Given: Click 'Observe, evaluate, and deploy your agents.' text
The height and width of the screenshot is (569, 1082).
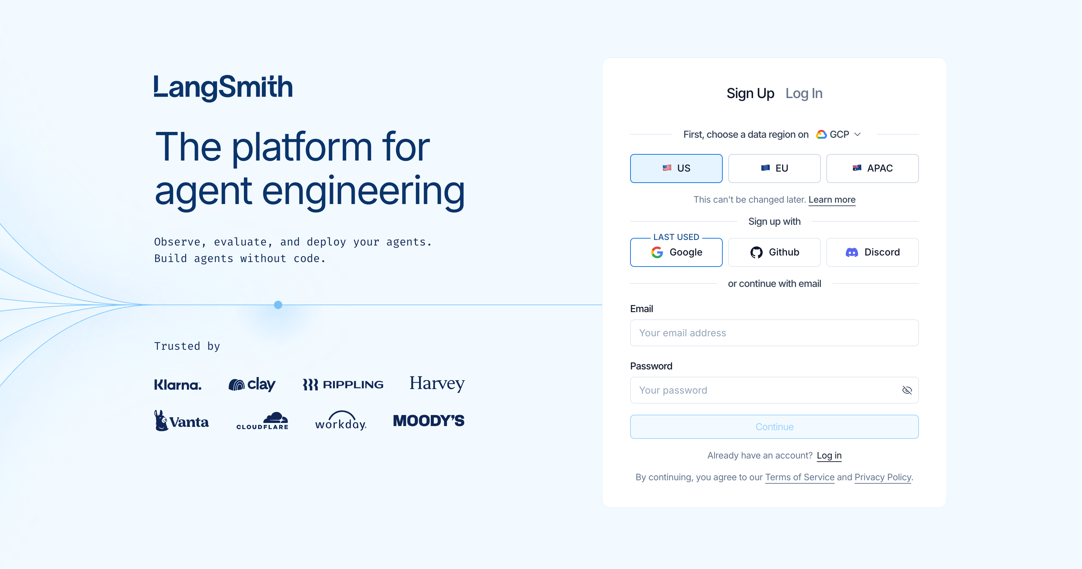Looking at the screenshot, I should tap(293, 242).
